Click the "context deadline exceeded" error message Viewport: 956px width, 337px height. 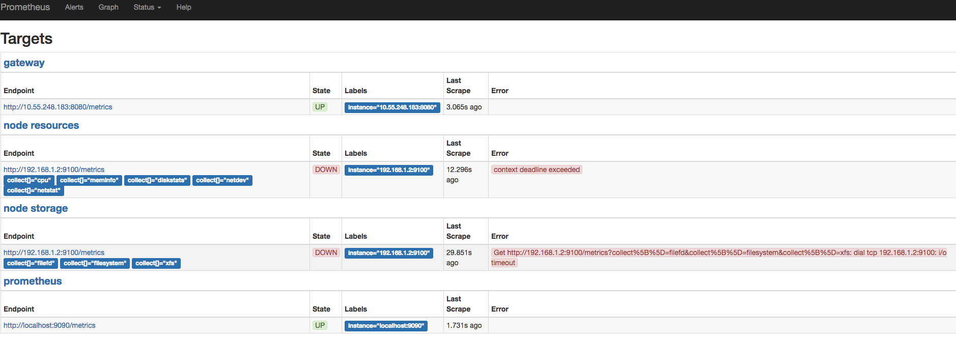pos(537,170)
